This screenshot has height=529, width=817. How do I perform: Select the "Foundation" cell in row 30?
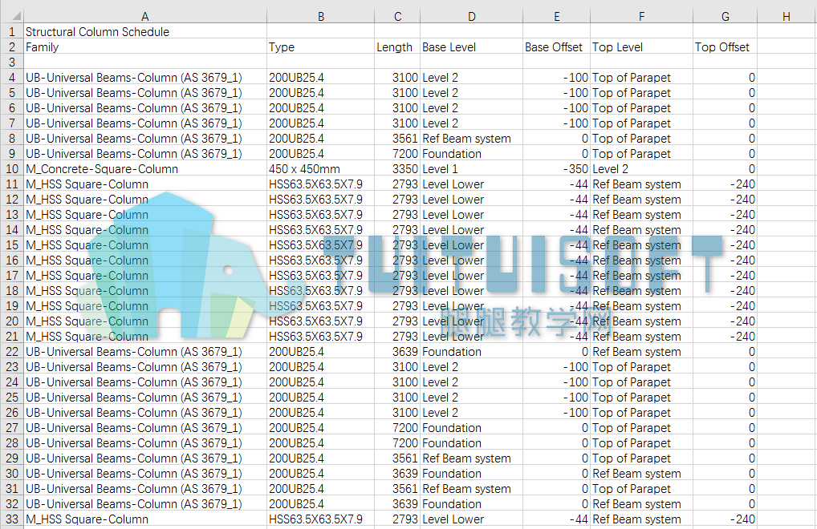point(471,474)
